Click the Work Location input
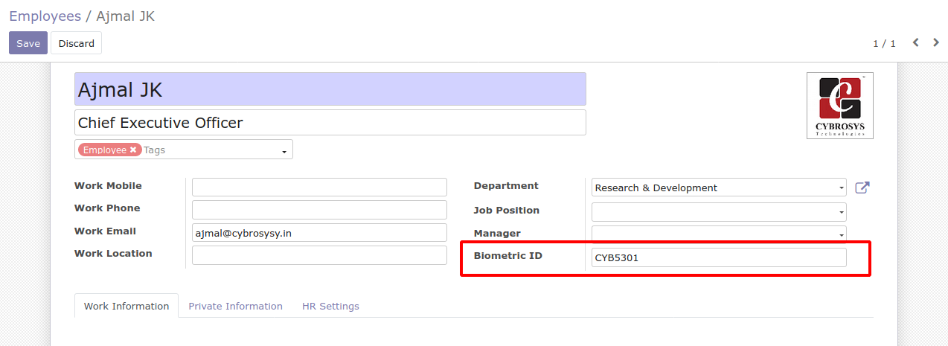Image resolution: width=948 pixels, height=346 pixels. 319,255
